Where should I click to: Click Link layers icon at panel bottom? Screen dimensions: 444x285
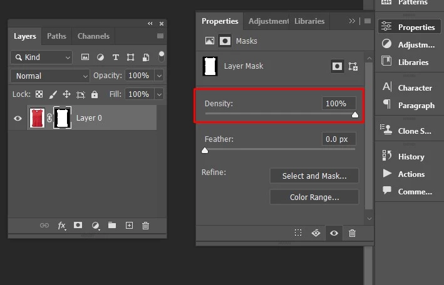pos(44,226)
